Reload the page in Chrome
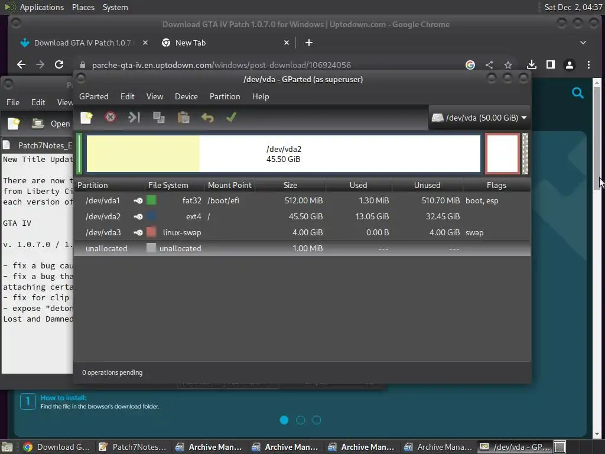This screenshot has width=605, height=454. [x=59, y=64]
